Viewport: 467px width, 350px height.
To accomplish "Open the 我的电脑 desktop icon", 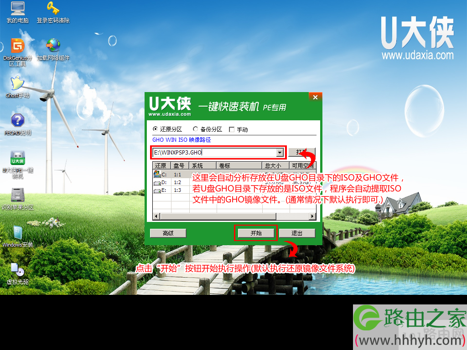I will click(18, 12).
